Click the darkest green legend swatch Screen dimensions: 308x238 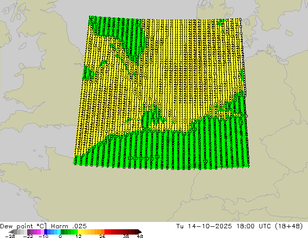click(63, 232)
